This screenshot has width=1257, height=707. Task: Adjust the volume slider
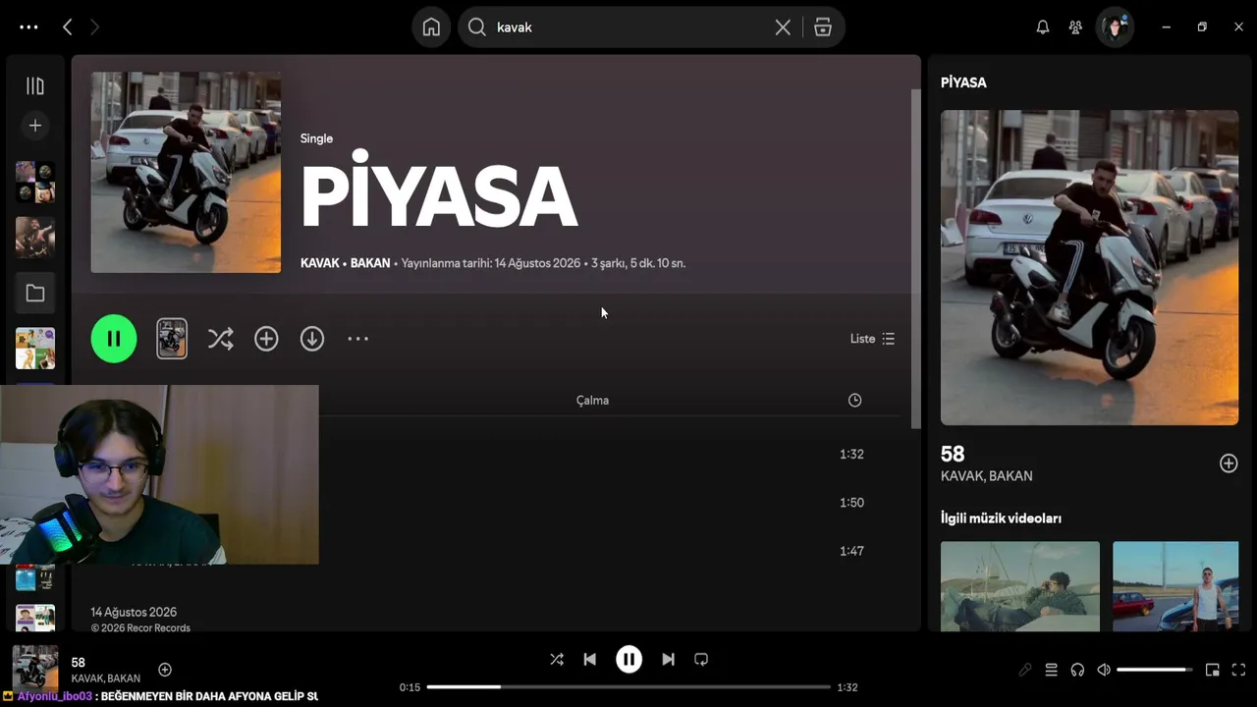tap(1154, 670)
